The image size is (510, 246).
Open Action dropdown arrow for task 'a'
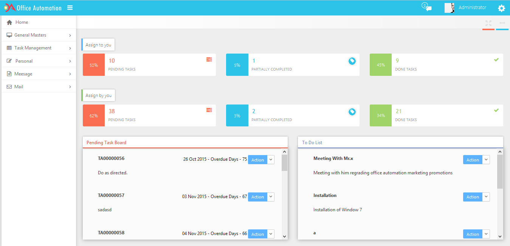(486, 234)
